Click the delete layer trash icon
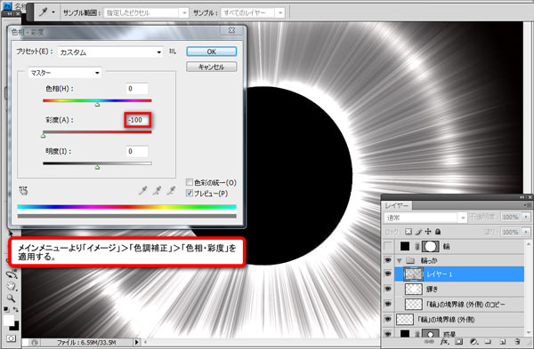 coord(517,342)
